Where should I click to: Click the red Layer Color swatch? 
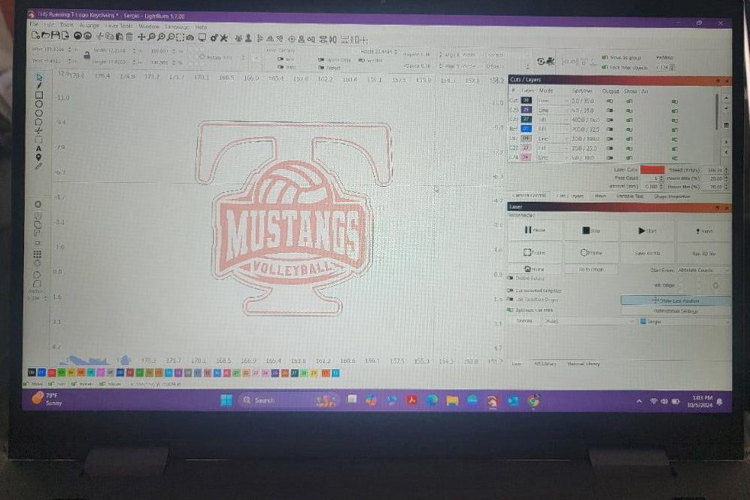[x=652, y=169]
